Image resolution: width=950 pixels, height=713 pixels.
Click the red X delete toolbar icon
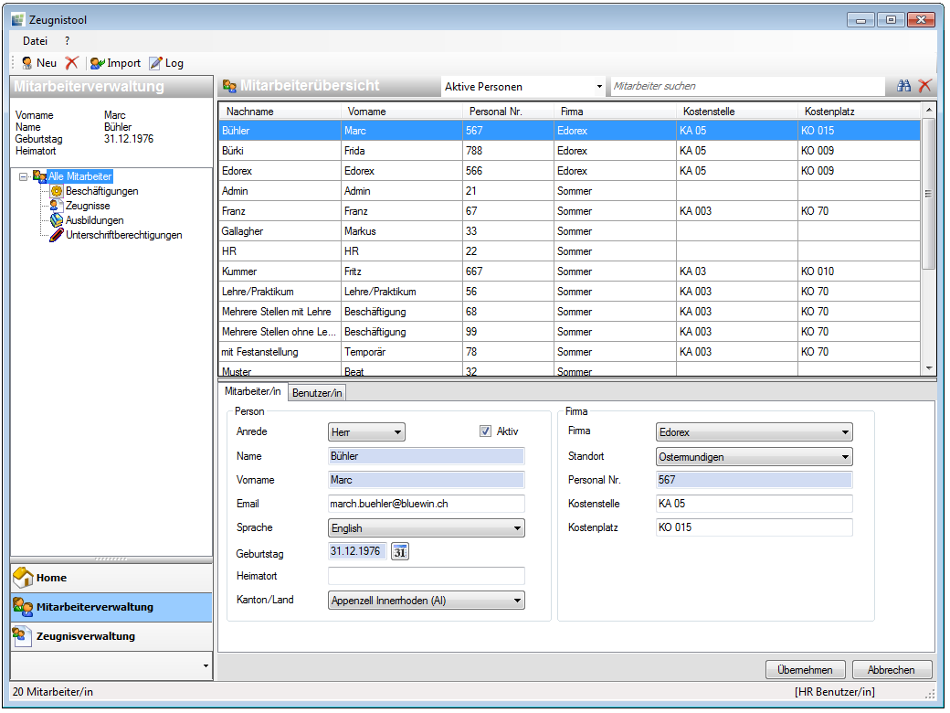point(71,63)
